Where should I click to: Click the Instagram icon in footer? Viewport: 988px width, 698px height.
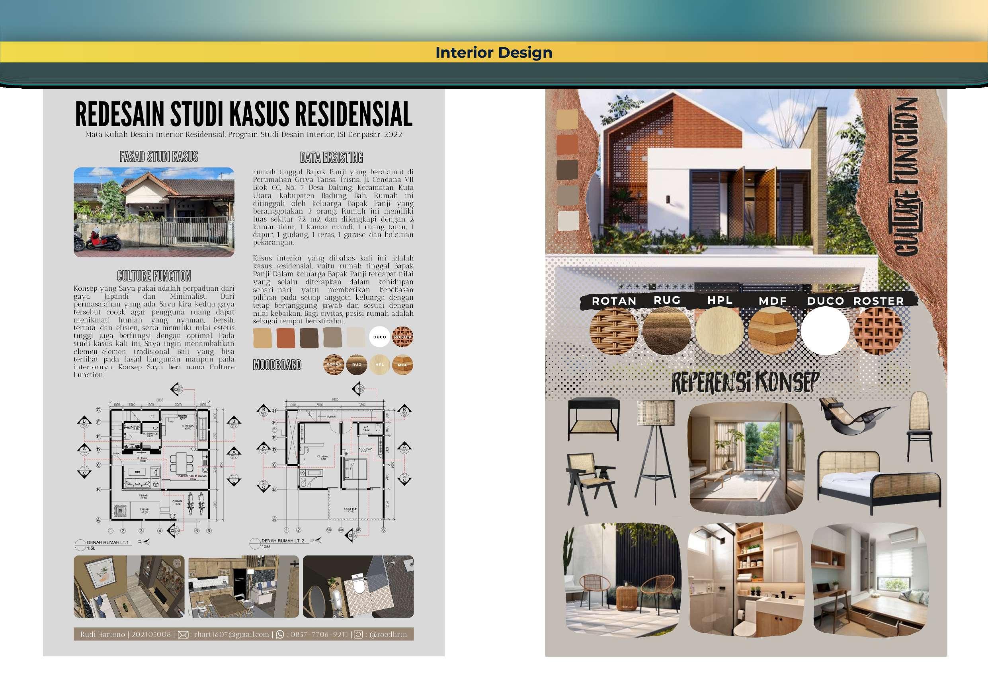coord(358,634)
